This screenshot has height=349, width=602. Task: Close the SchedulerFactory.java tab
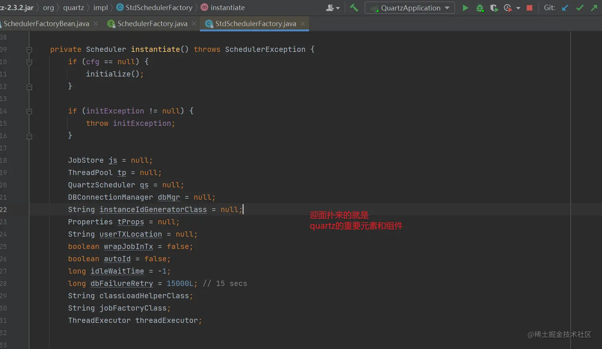point(193,23)
